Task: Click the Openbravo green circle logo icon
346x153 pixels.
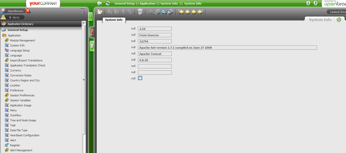Action: (339, 19)
